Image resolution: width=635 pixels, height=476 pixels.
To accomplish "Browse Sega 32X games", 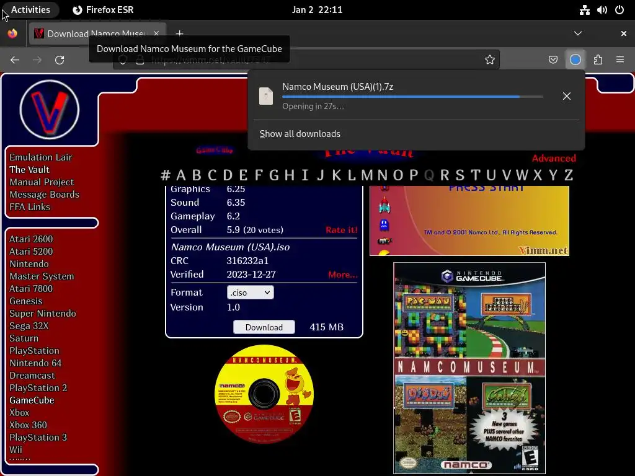I will [29, 326].
